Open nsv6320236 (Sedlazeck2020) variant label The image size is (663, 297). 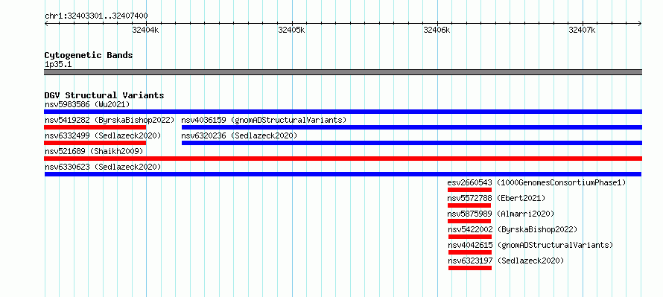239,135
